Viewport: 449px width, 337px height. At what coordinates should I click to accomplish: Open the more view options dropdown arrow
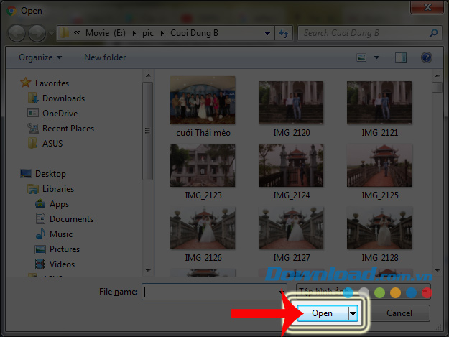(x=377, y=57)
